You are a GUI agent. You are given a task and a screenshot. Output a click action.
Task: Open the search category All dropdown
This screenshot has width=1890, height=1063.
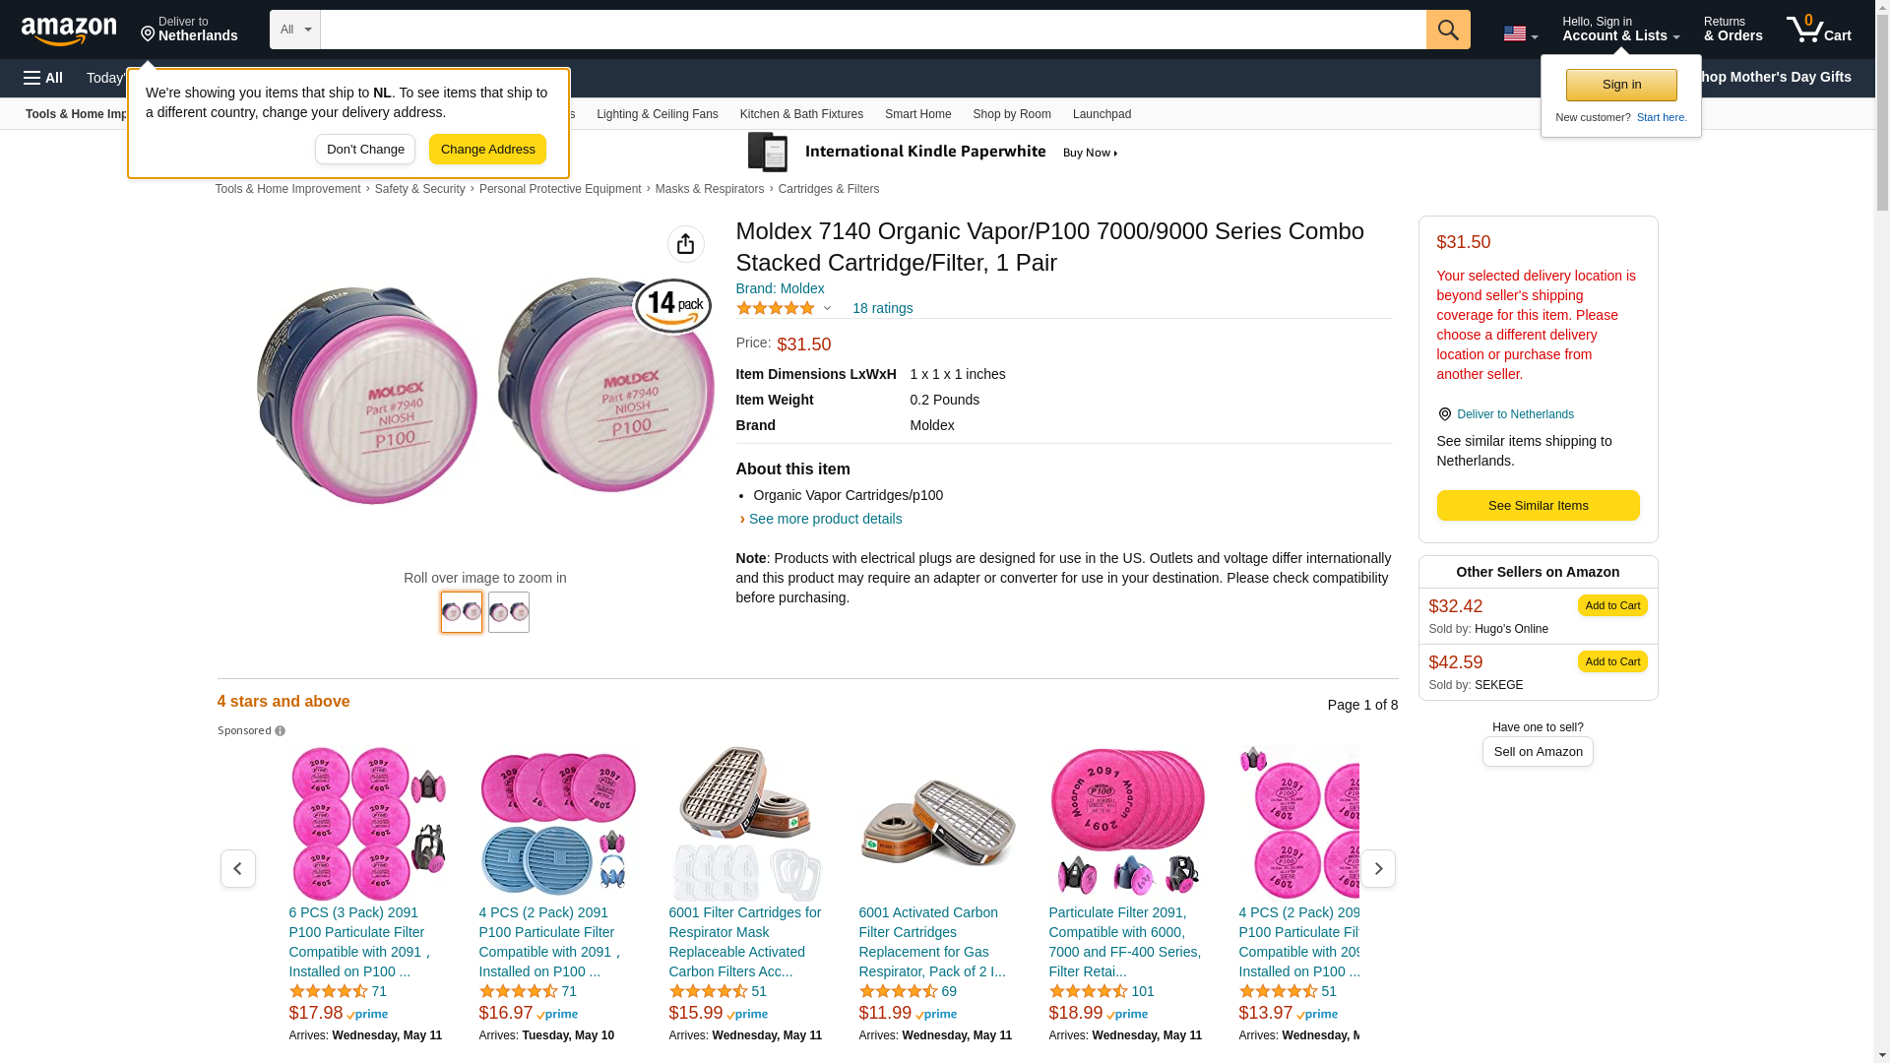295,30
